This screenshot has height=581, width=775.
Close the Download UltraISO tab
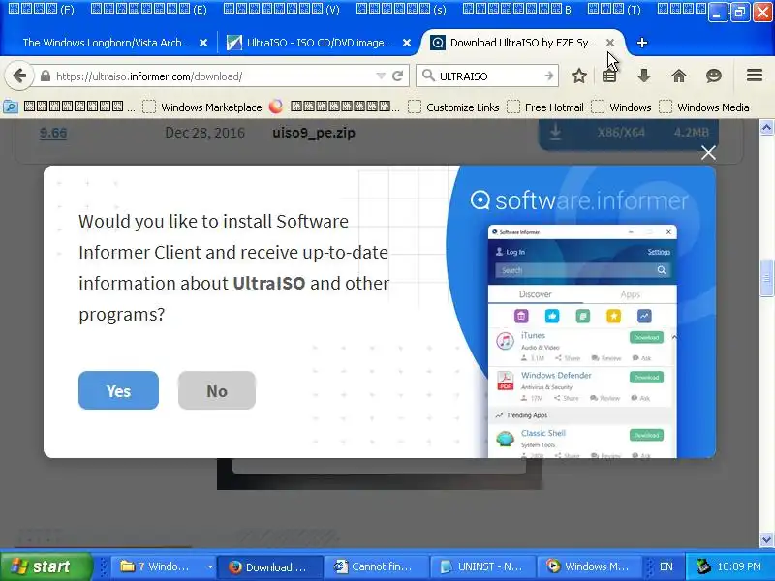[610, 43]
